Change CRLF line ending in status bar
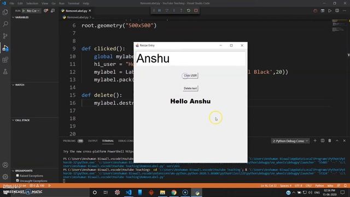The image size is (350, 197). (x=308, y=186)
